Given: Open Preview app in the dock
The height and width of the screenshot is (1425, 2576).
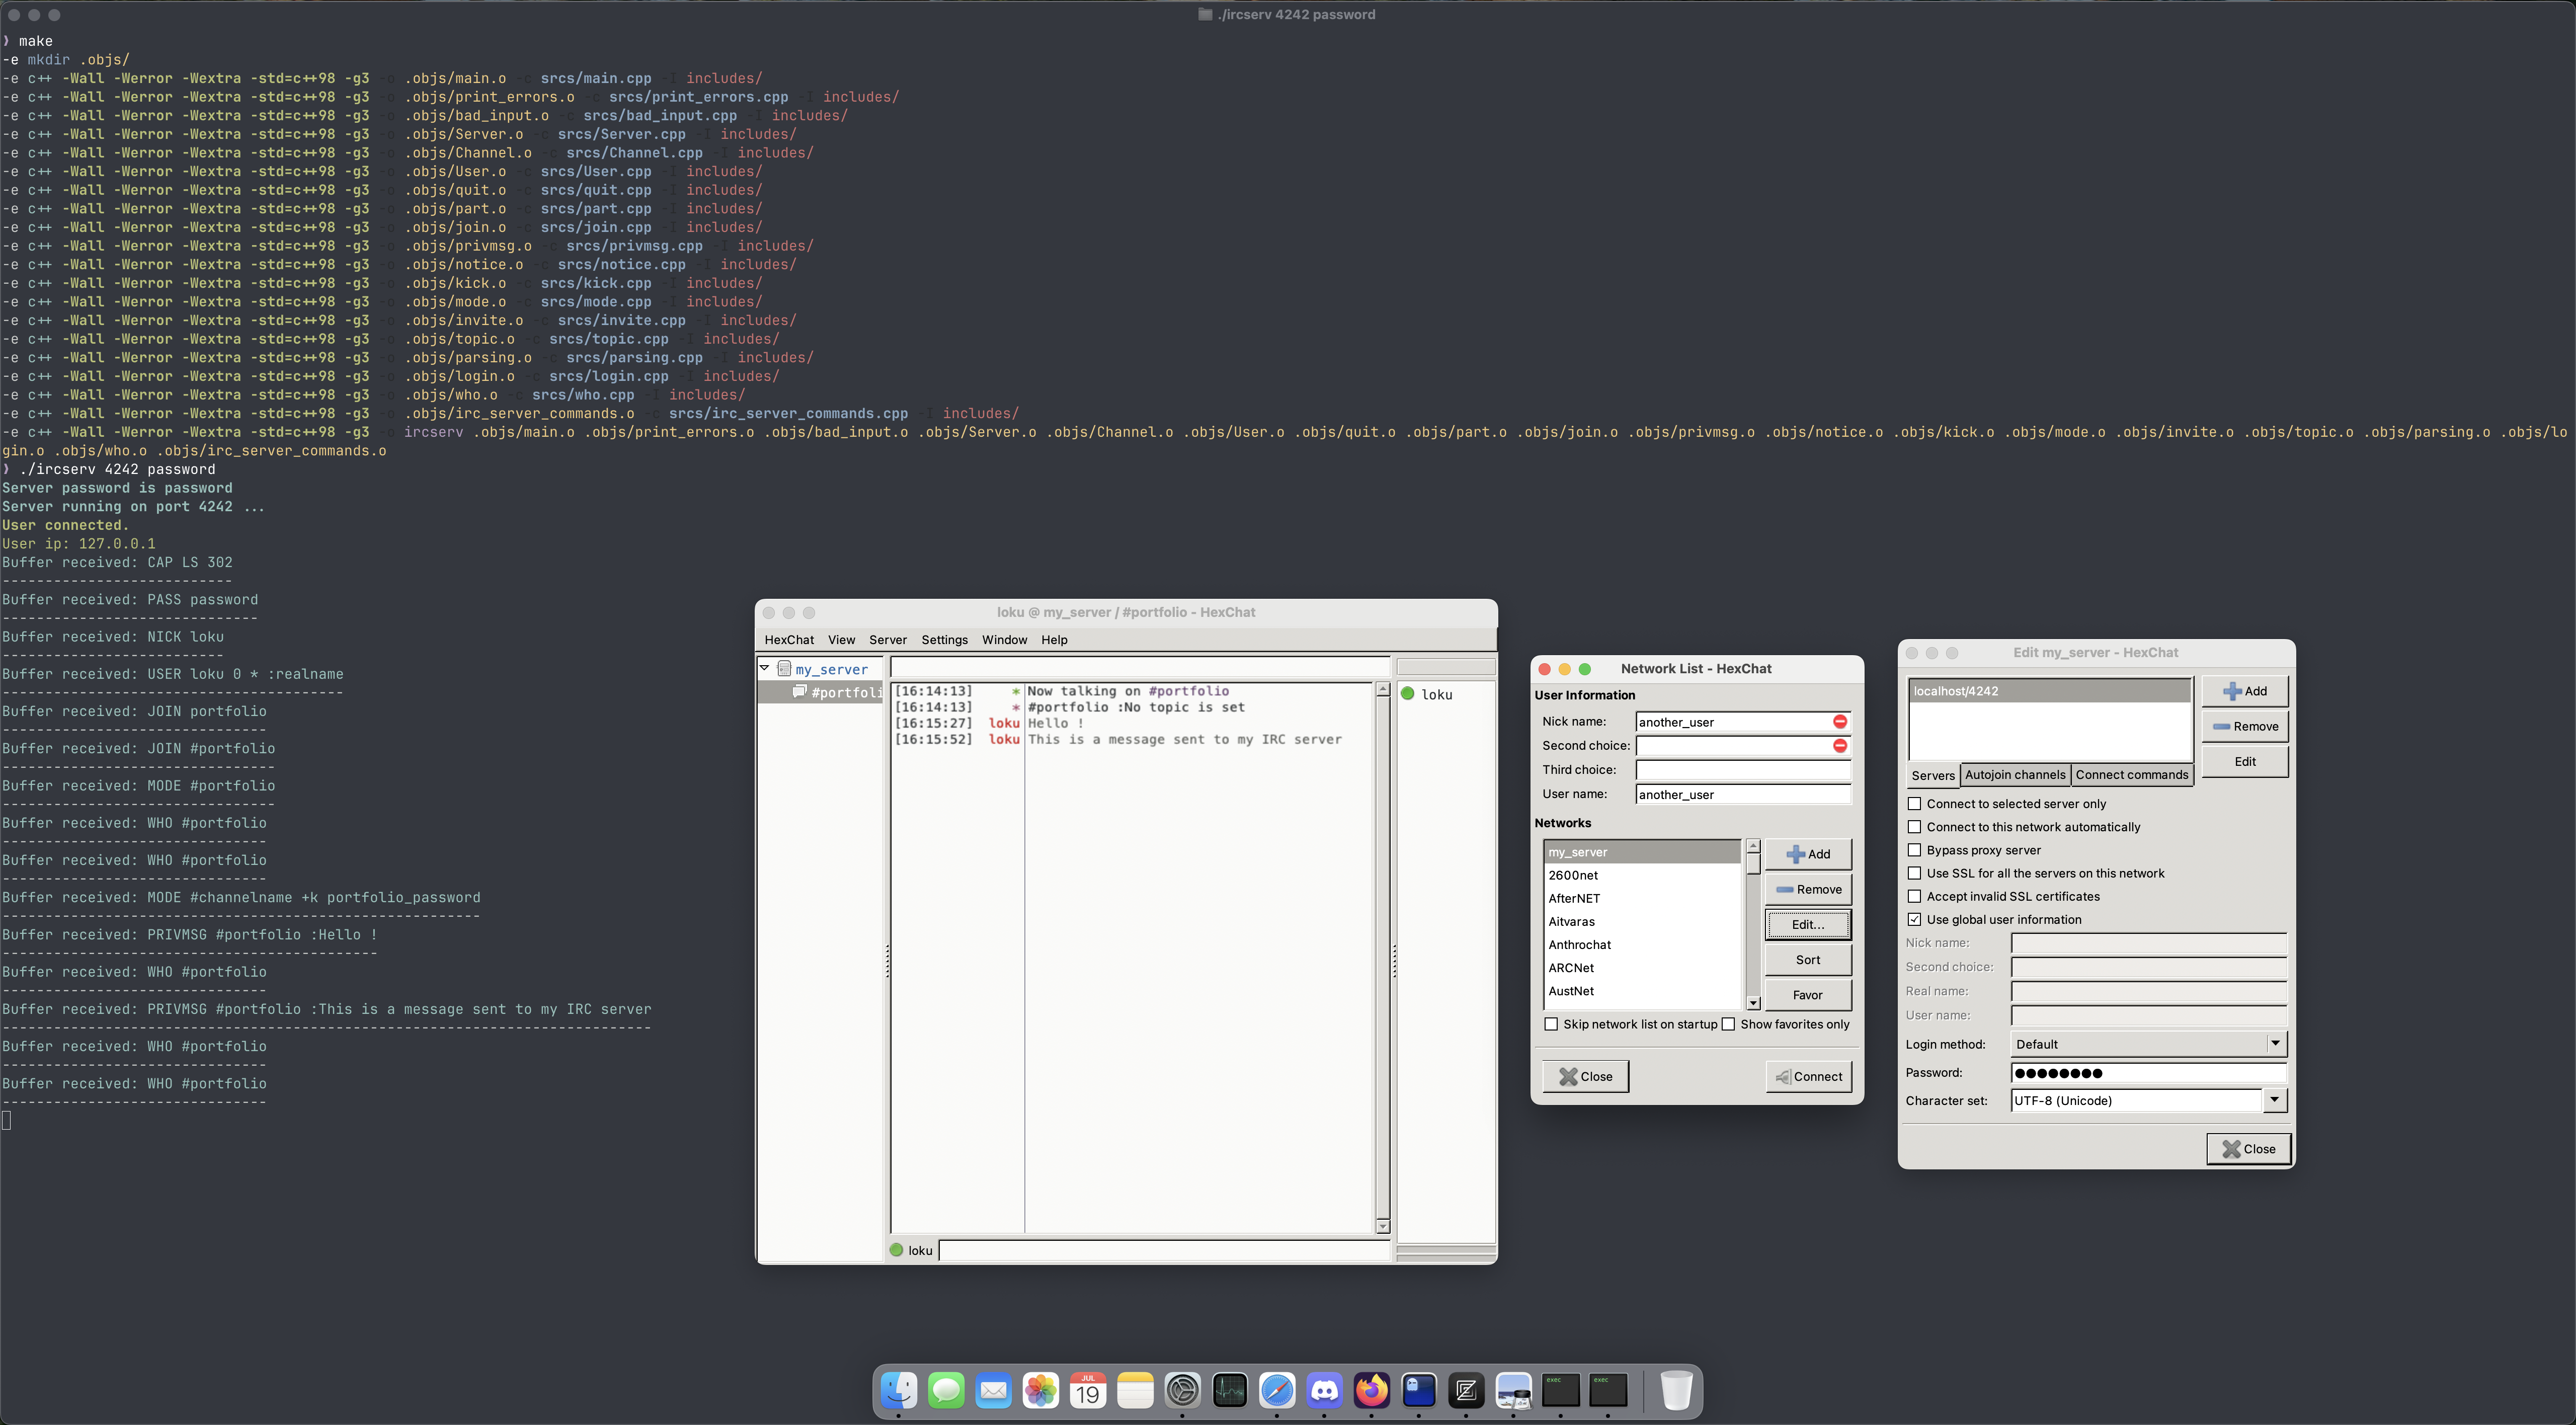Looking at the screenshot, I should pyautogui.click(x=1513, y=1390).
